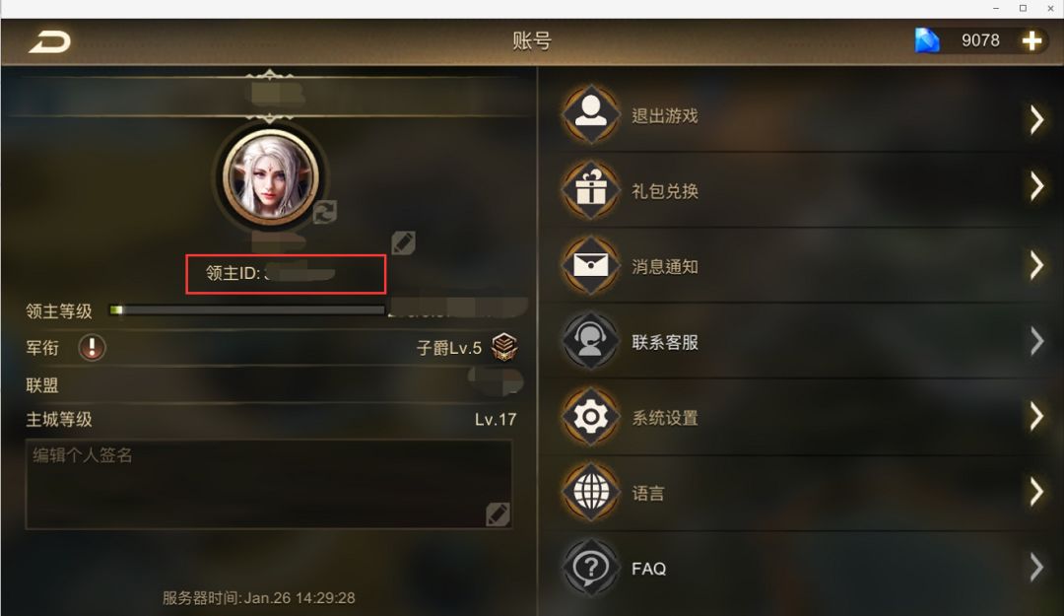Edit lord name with pencil icon
The width and height of the screenshot is (1064, 616).
(403, 242)
